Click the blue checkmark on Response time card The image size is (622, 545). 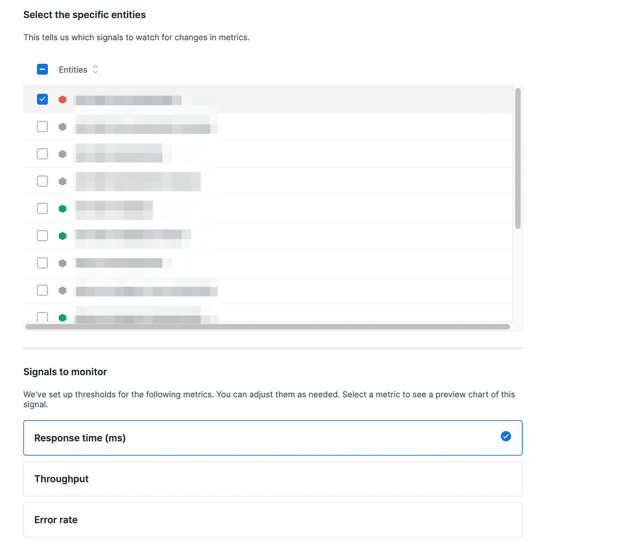coord(506,436)
